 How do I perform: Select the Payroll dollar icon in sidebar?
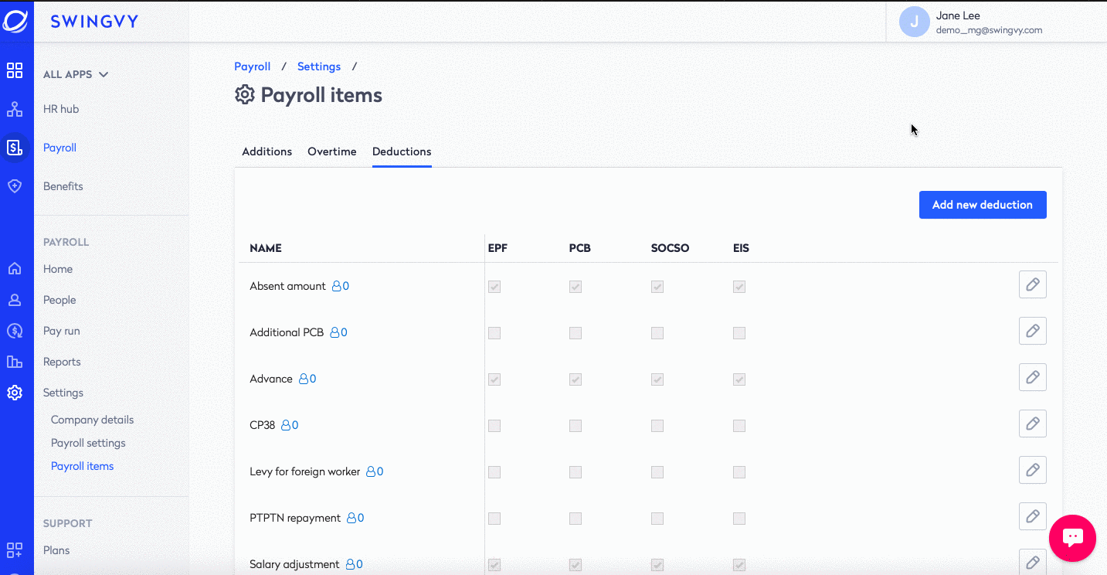[x=15, y=147]
